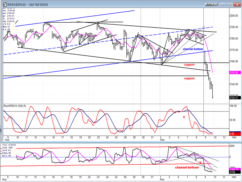Click the 2180.43 close value in the price data box
Image resolution: width=242 pixels, height=182 pixels.
pos(10,21)
